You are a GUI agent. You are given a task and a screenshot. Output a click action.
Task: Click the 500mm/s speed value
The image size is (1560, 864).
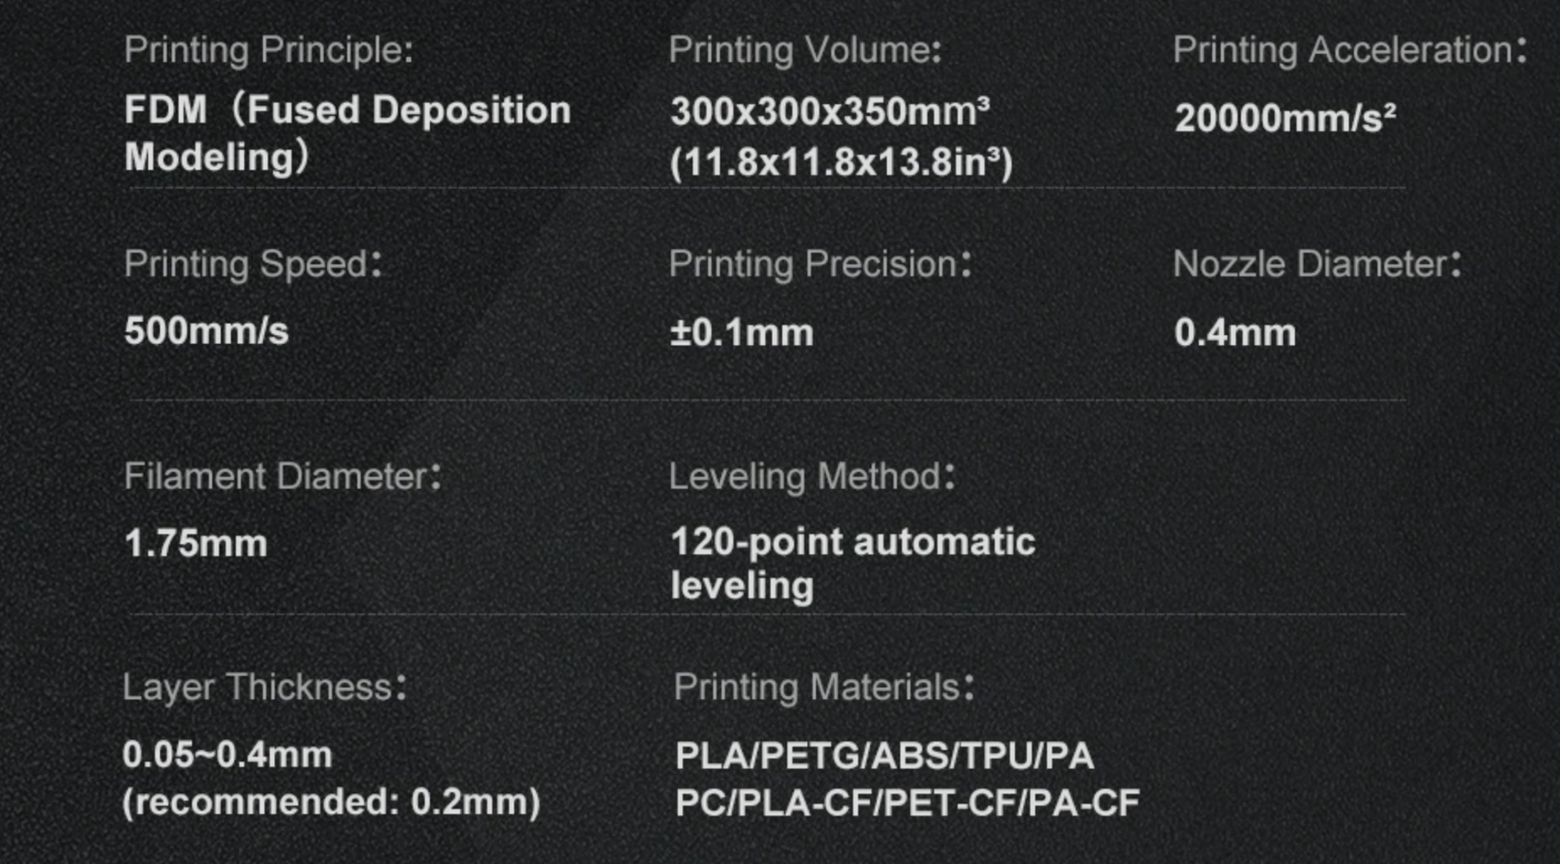207,331
